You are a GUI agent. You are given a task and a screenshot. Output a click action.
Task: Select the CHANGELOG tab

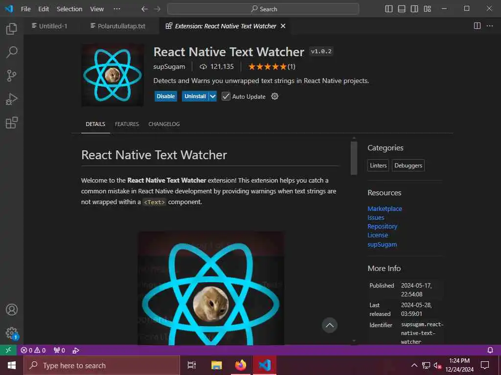tap(164, 124)
